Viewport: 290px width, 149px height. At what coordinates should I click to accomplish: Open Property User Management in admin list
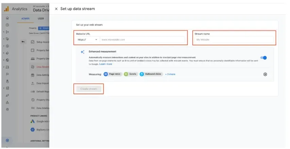pos(40,59)
